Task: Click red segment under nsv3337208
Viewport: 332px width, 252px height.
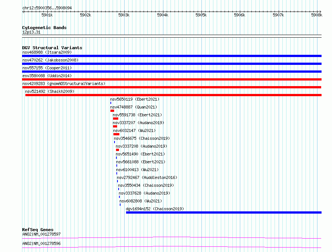Action: click(118, 150)
